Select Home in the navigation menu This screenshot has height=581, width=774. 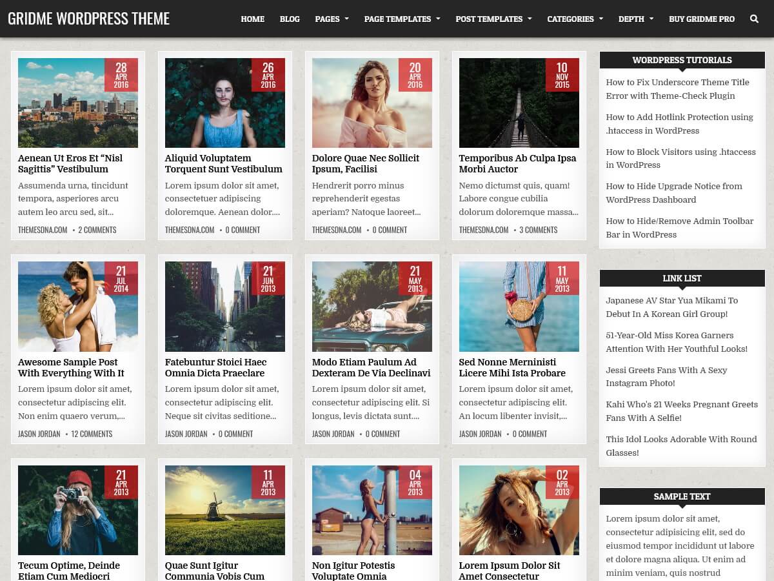click(x=252, y=19)
